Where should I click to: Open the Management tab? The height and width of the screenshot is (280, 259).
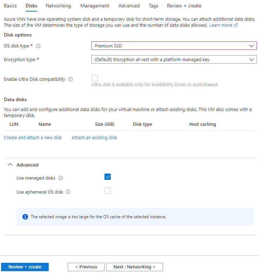[95, 6]
